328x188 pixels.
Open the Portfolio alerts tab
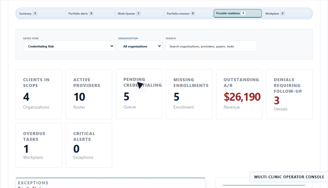coord(90,13)
